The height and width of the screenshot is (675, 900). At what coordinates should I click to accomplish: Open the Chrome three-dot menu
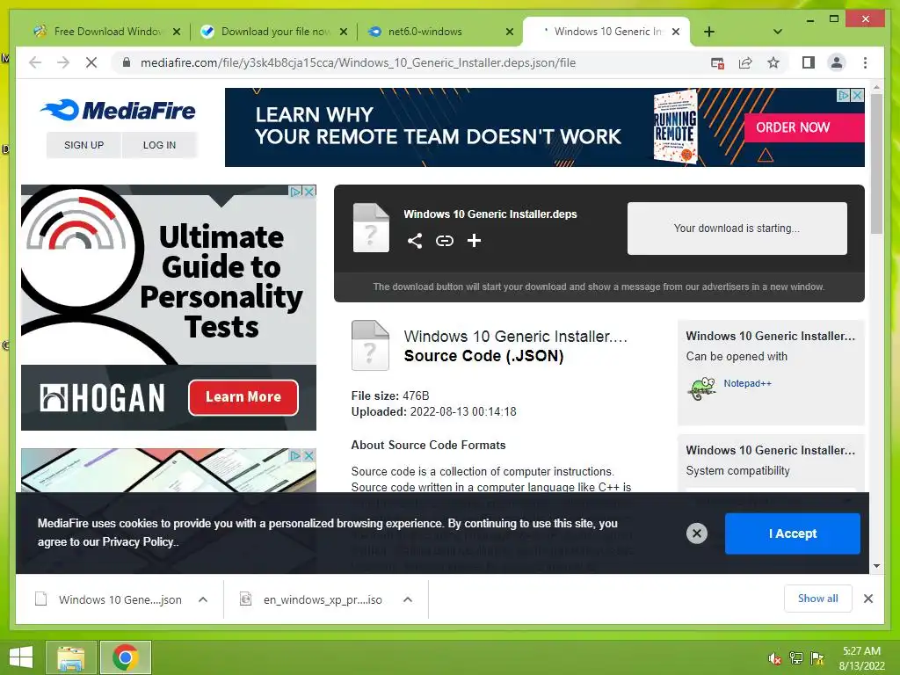[865, 62]
